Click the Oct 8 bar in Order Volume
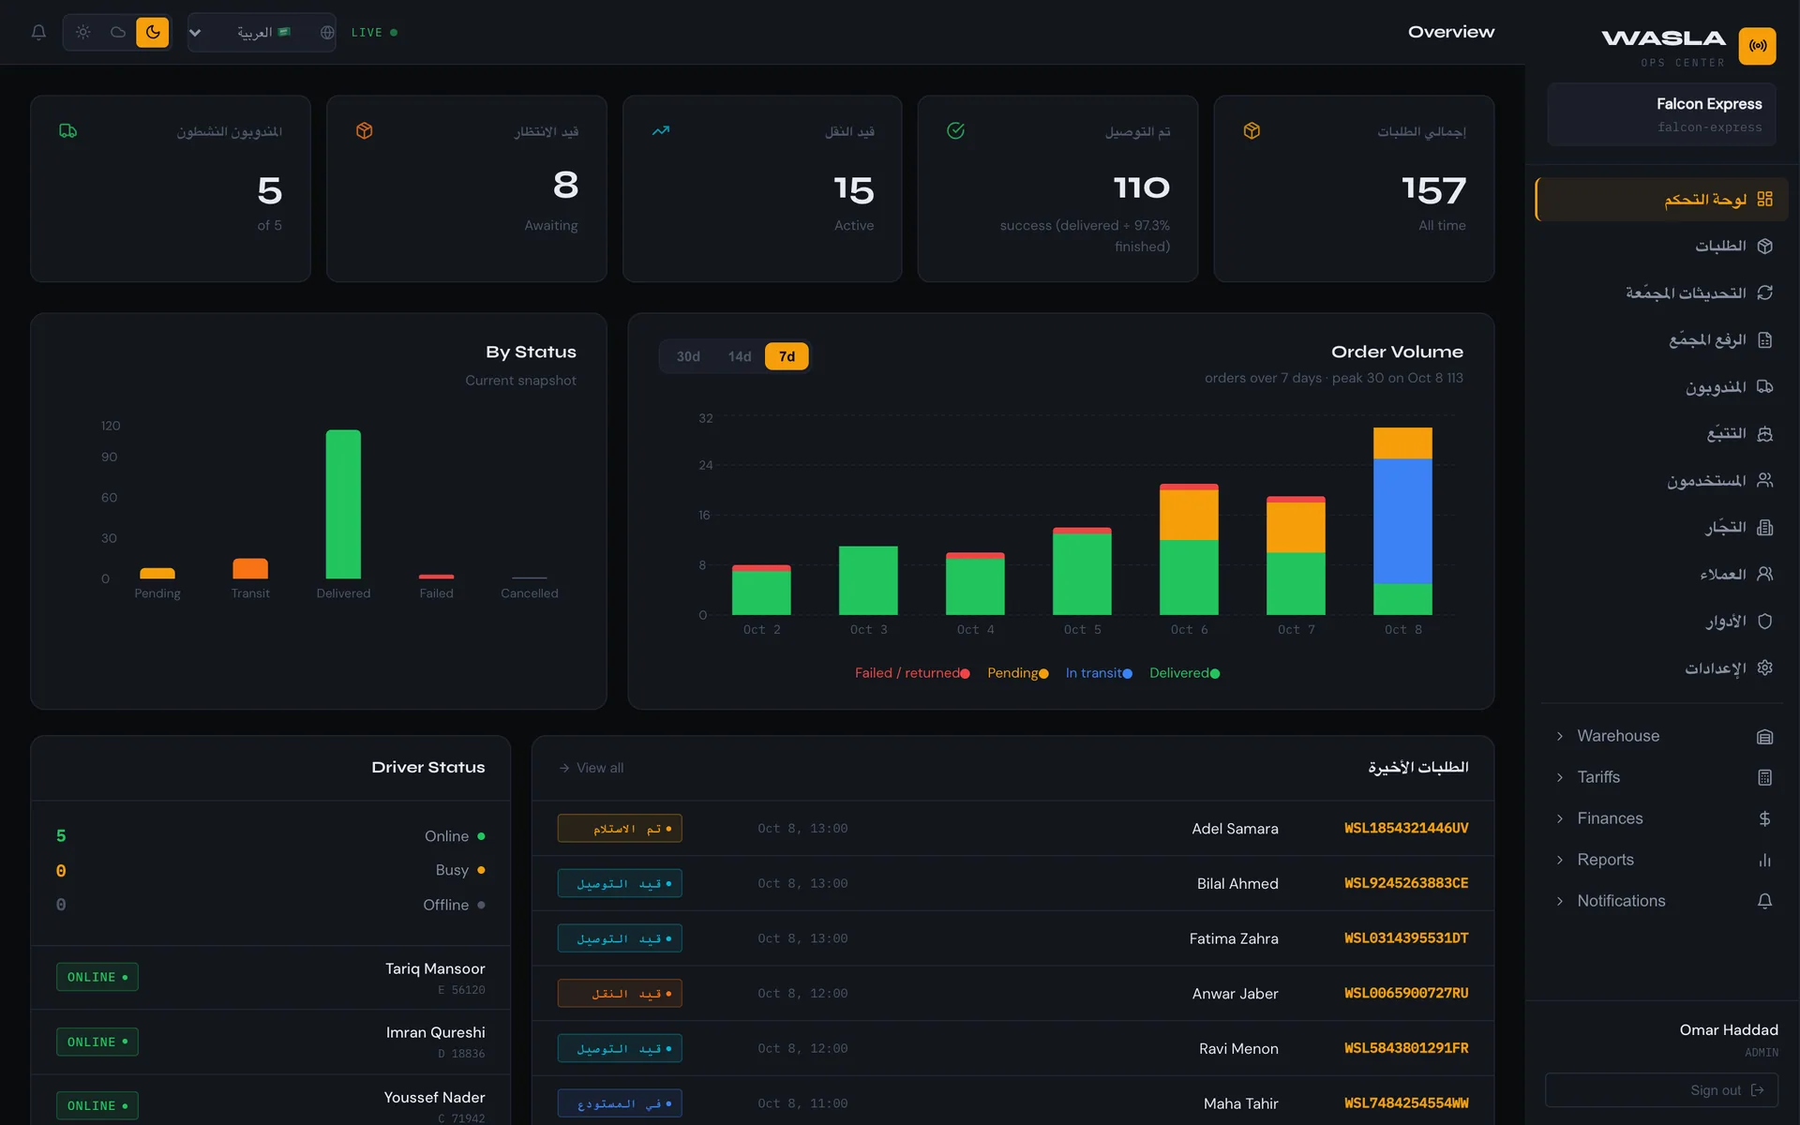The image size is (1800, 1125). coord(1402,521)
